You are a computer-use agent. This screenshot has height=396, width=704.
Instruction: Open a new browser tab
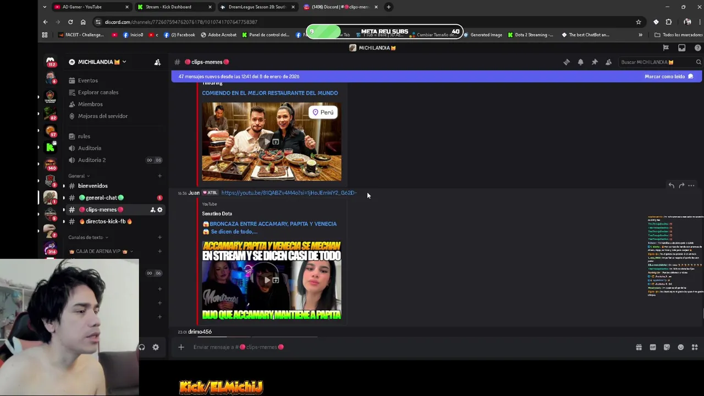[x=388, y=7]
